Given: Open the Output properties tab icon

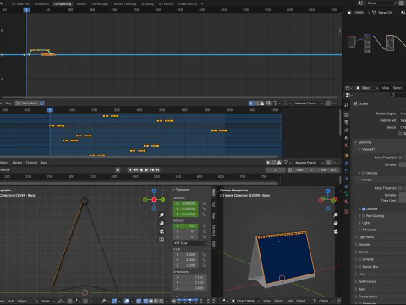Looking at the screenshot, I should click(347, 122).
